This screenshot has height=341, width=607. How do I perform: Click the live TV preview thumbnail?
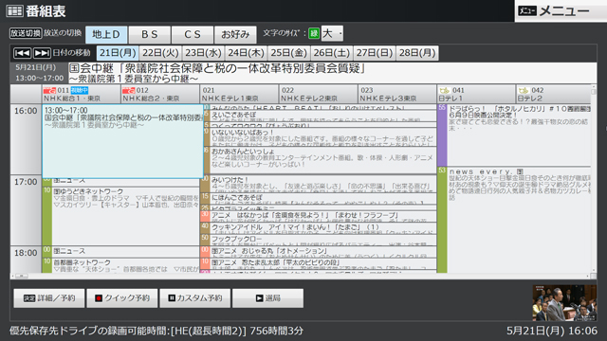(x=564, y=303)
